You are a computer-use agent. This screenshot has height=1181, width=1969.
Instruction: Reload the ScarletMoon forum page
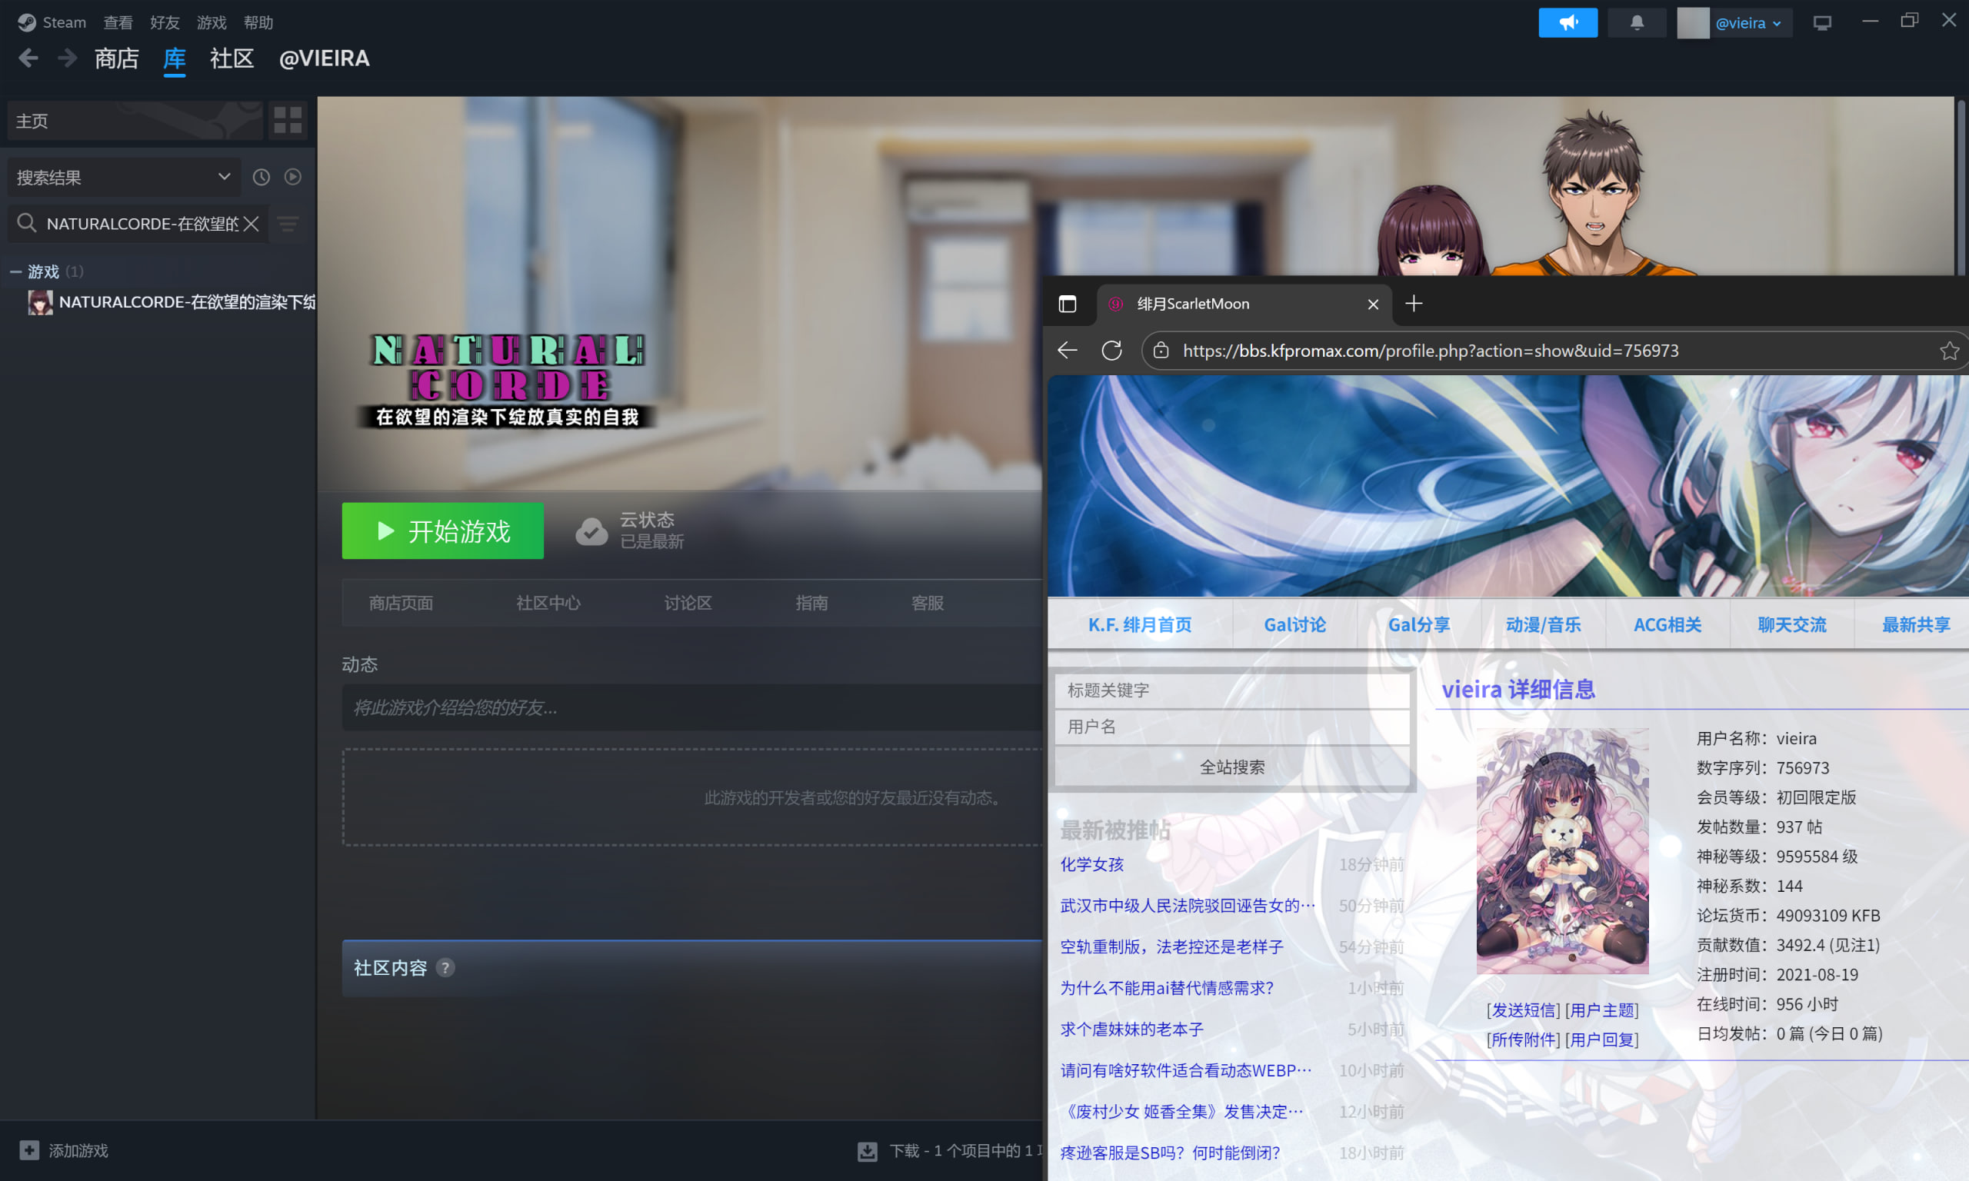tap(1112, 350)
